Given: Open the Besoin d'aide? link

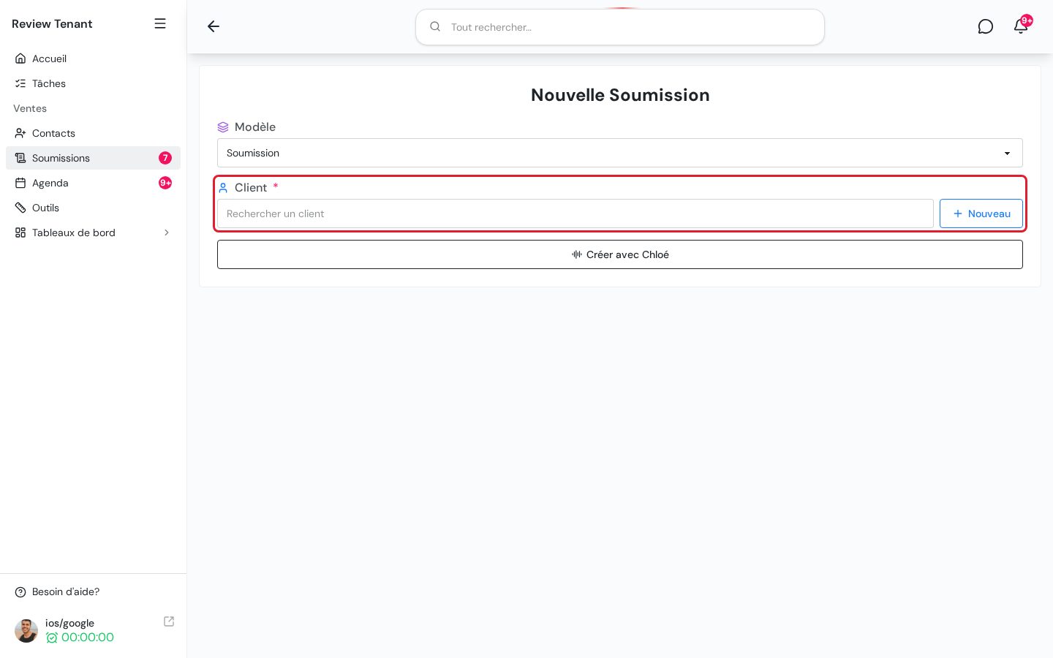Looking at the screenshot, I should (66, 591).
